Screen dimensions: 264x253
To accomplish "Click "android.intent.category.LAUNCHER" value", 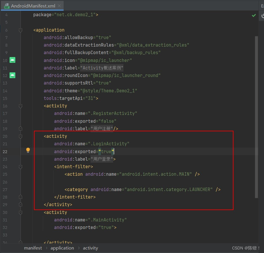I will coord(168,189).
